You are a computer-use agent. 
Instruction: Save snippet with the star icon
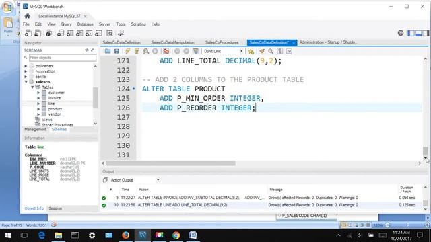point(251,51)
